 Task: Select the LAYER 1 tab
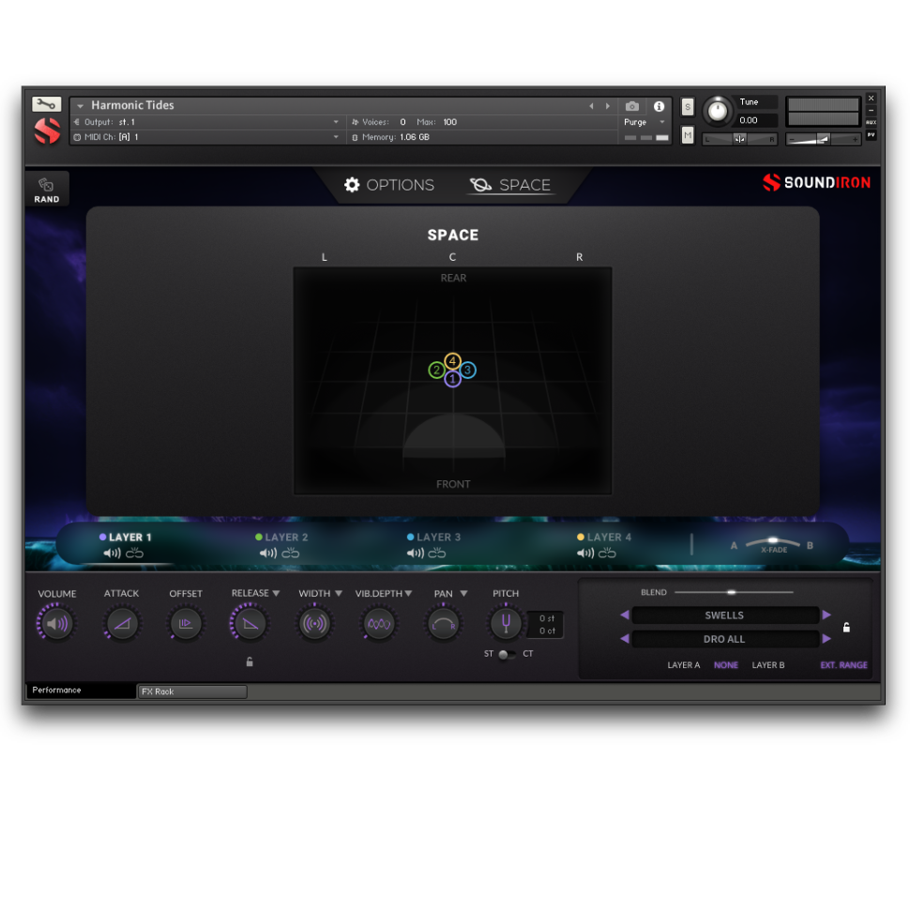pos(126,538)
